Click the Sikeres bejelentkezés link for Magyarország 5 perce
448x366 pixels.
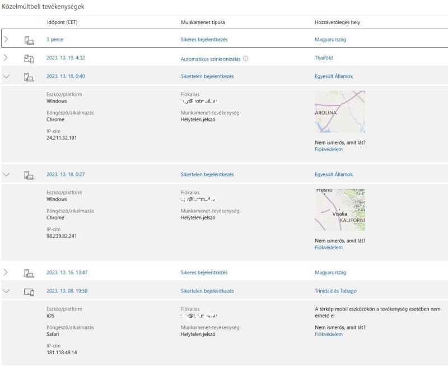point(204,40)
